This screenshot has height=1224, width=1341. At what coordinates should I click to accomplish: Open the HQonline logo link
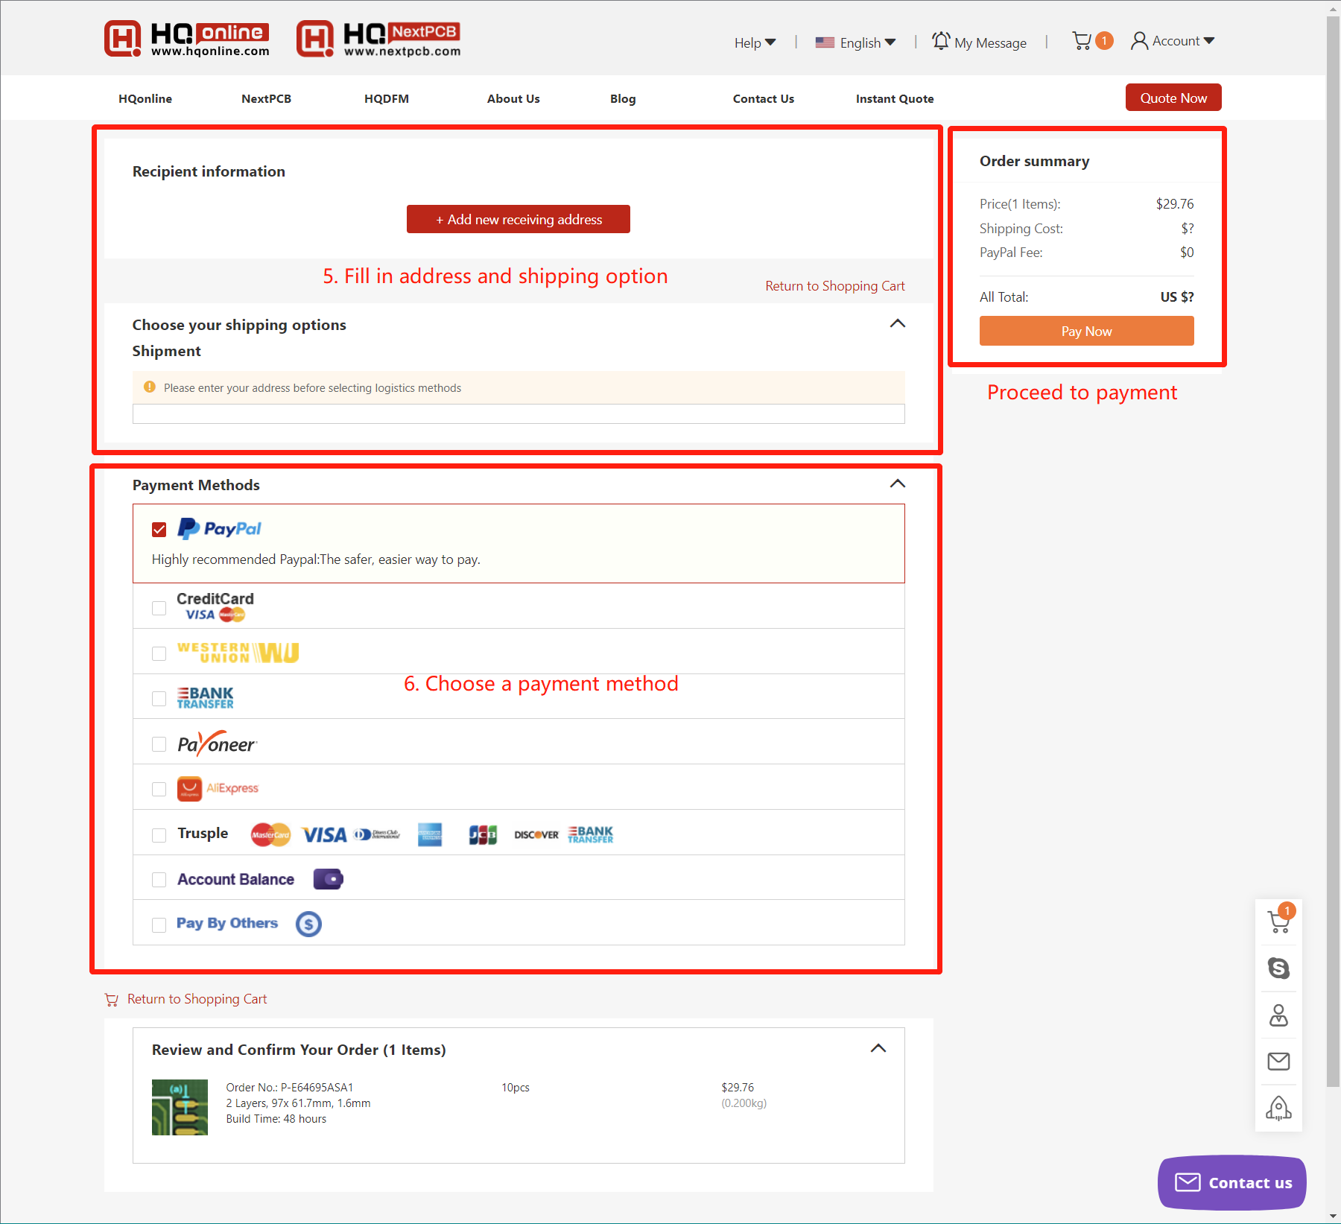click(187, 39)
